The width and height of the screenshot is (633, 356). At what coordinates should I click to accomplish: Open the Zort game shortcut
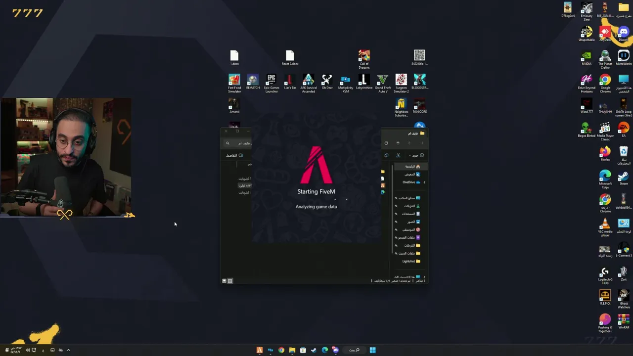624,274
